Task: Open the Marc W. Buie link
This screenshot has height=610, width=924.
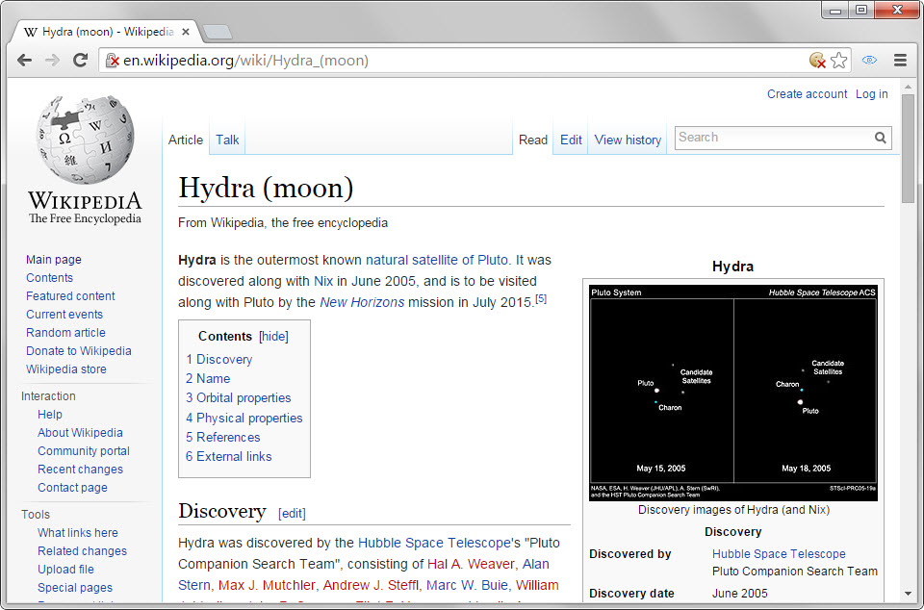Action: [x=467, y=585]
